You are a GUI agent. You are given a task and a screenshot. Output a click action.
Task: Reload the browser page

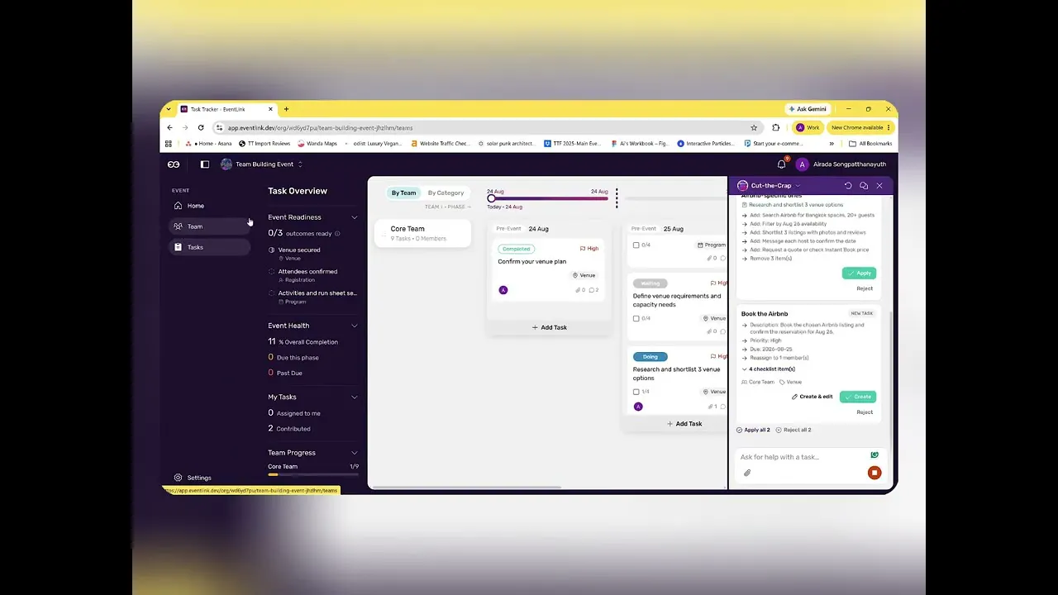[x=200, y=128]
